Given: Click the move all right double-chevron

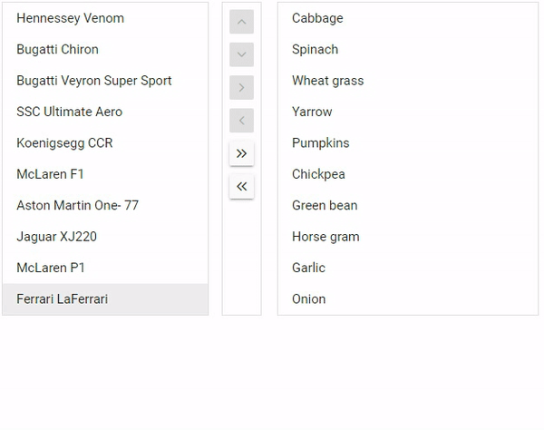Looking at the screenshot, I should pos(241,153).
